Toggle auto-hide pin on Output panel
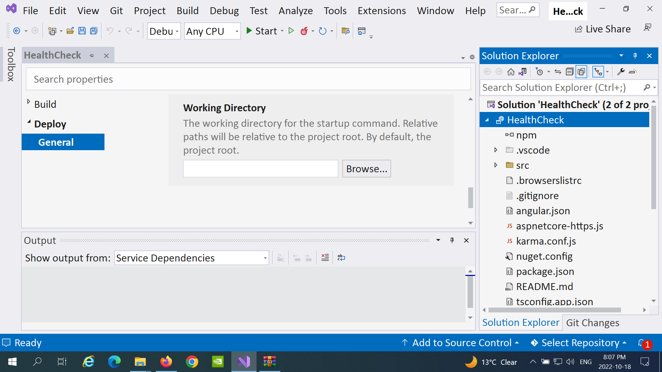Image resolution: width=662 pixels, height=372 pixels. (x=452, y=240)
